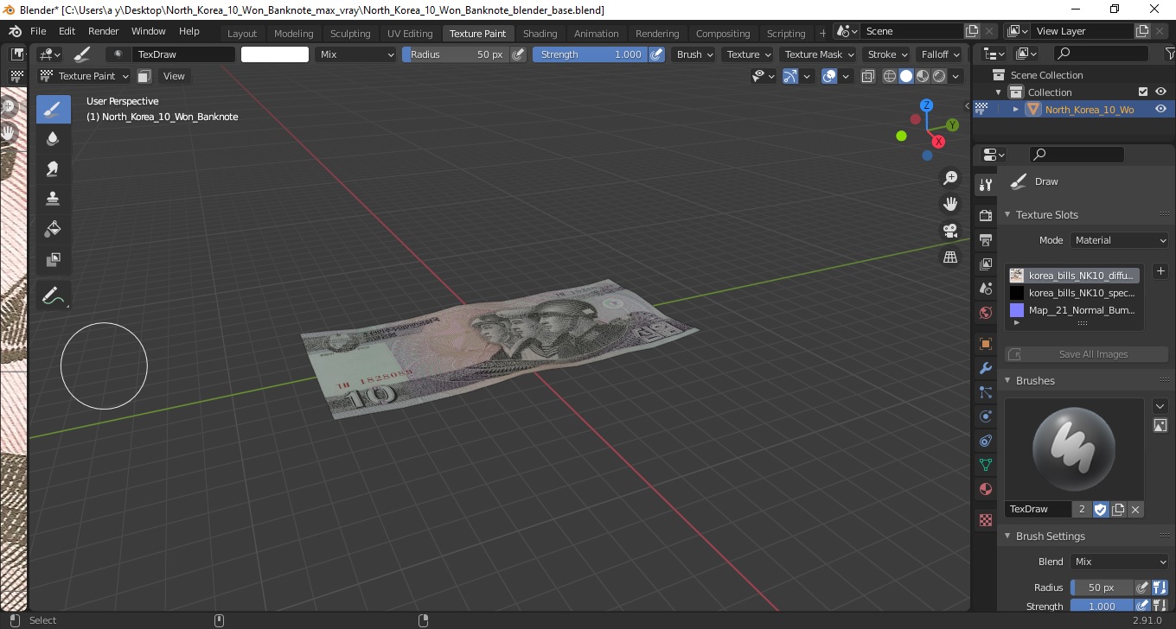Select the Draw brush tool
This screenshot has width=1176, height=629.
[x=53, y=109]
